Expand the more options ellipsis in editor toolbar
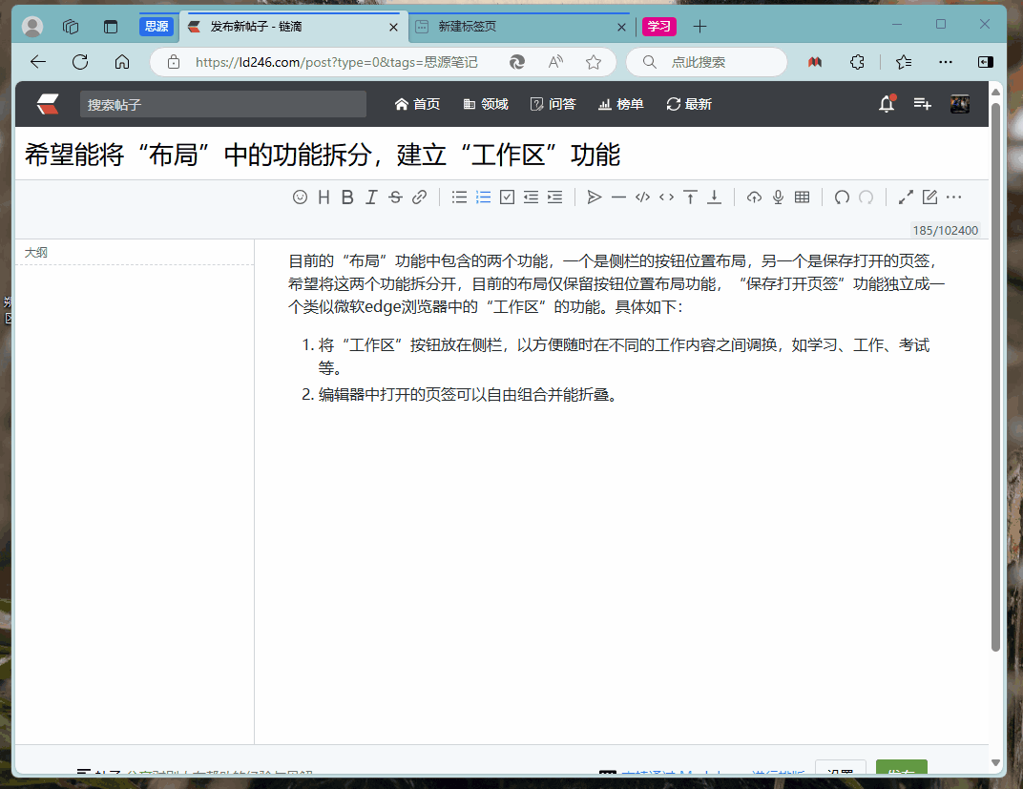The width and height of the screenshot is (1023, 789). (953, 197)
